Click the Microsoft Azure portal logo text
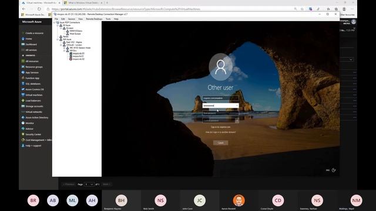Viewport: 376px width, 211px height. [x=32, y=22]
